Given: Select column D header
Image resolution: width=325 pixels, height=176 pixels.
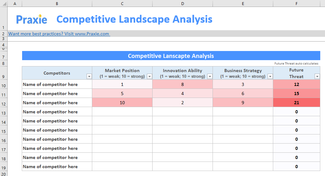Looking at the screenshot, I should 183,3.
